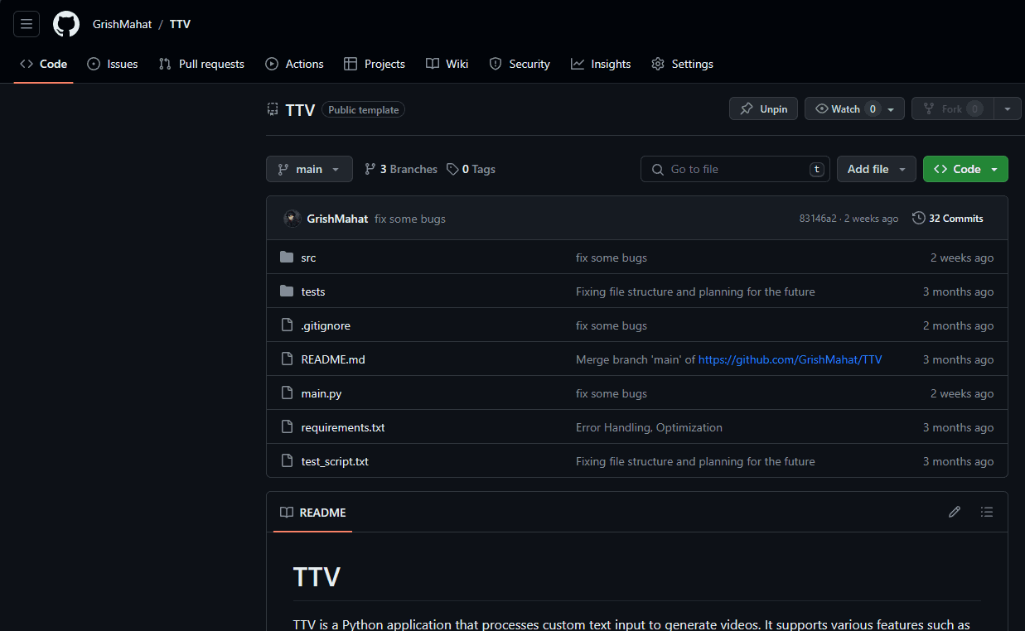This screenshot has width=1025, height=631.
Task: Expand the Fork dropdown arrow
Action: point(1008,108)
